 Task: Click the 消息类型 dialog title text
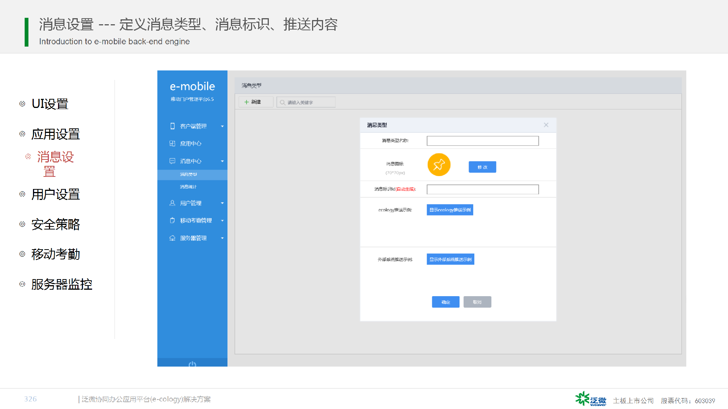[x=377, y=125]
